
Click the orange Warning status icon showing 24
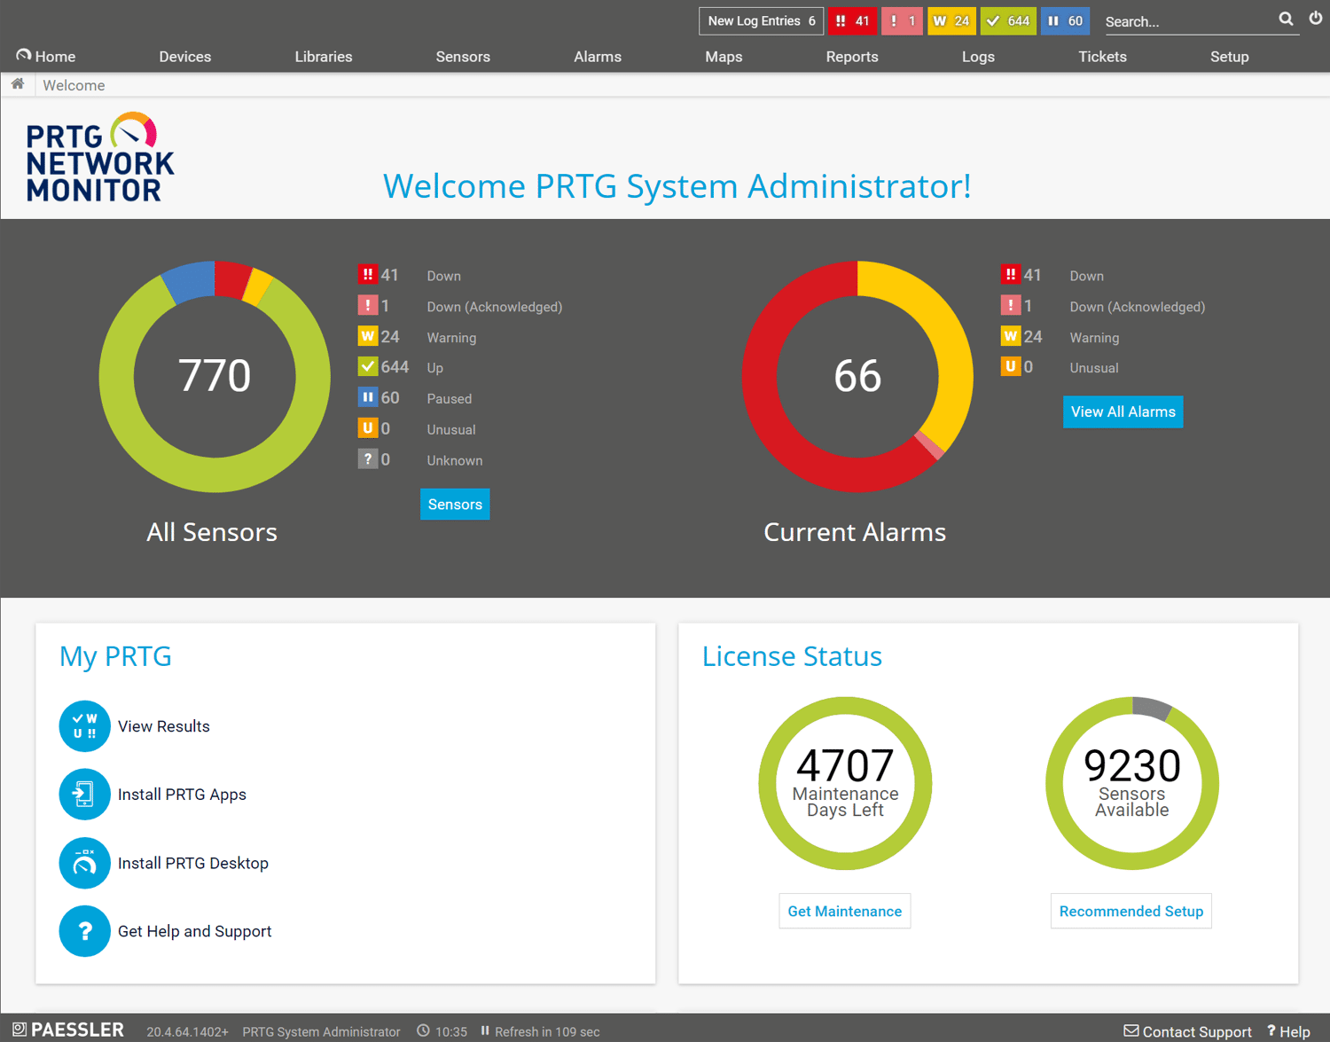pos(368,336)
